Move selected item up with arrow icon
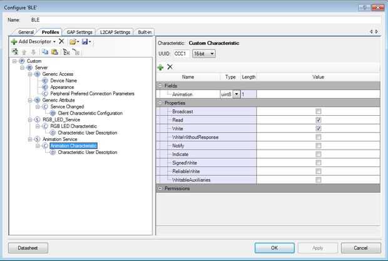This screenshot has height=261, width=388. coord(24,52)
